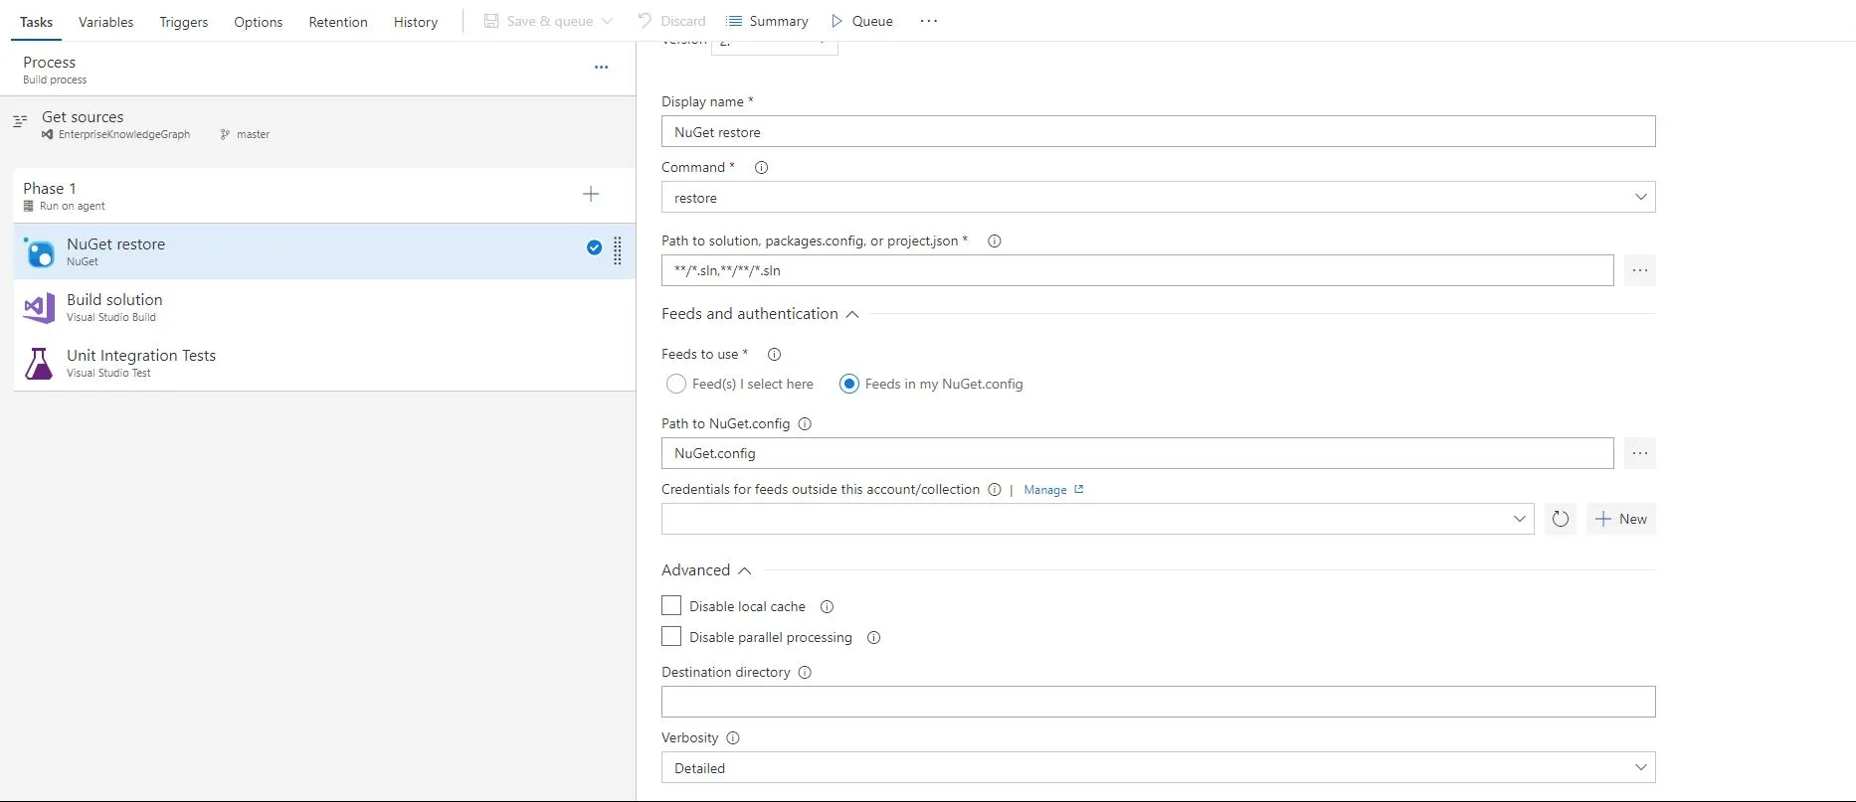Click the New credentials button
This screenshot has height=802, width=1856.
(1621, 519)
